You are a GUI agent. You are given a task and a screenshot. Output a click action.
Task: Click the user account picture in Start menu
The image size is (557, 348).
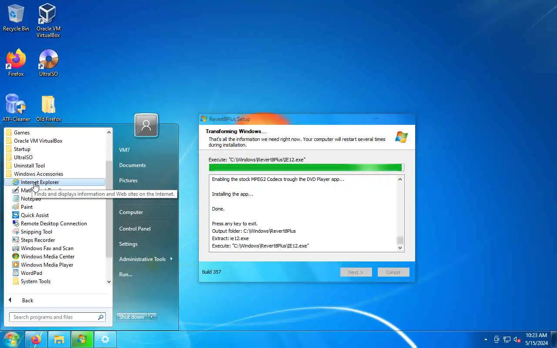click(146, 125)
